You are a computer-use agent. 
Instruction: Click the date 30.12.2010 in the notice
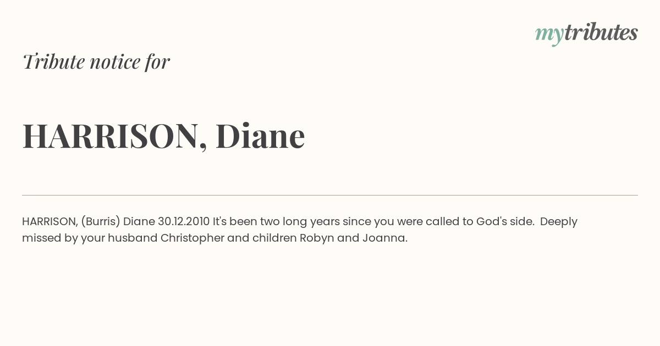pyautogui.click(x=184, y=221)
